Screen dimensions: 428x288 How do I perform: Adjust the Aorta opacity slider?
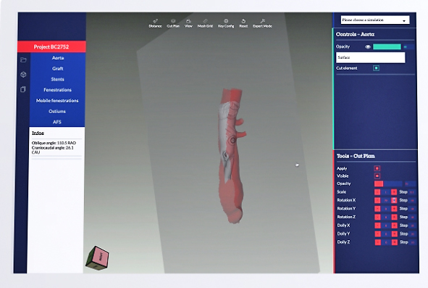(387, 46)
